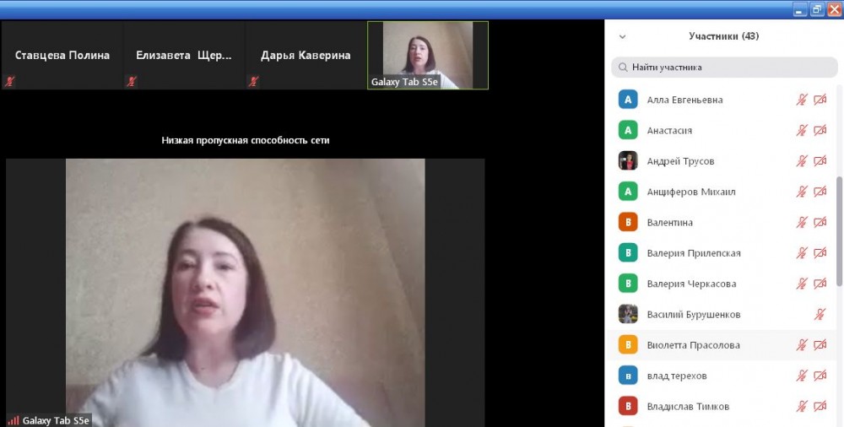This screenshot has height=427, width=844.
Task: Click the participants list vertical scrollbar
Action: point(839,228)
